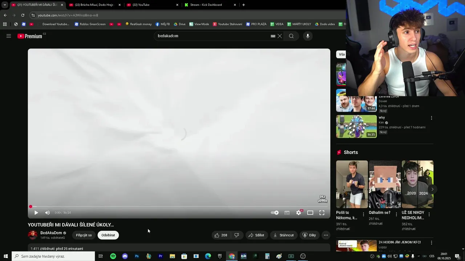This screenshot has height=261, width=465.
Task: Open the YouTube hamburger guide menu
Action: pyautogui.click(x=9, y=36)
